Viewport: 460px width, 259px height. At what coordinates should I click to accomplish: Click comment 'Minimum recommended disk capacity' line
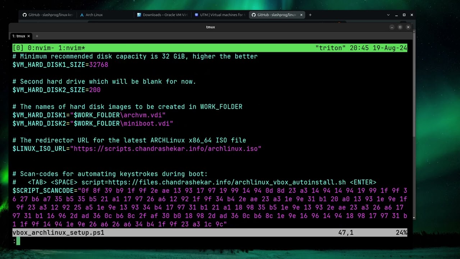[x=135, y=56]
